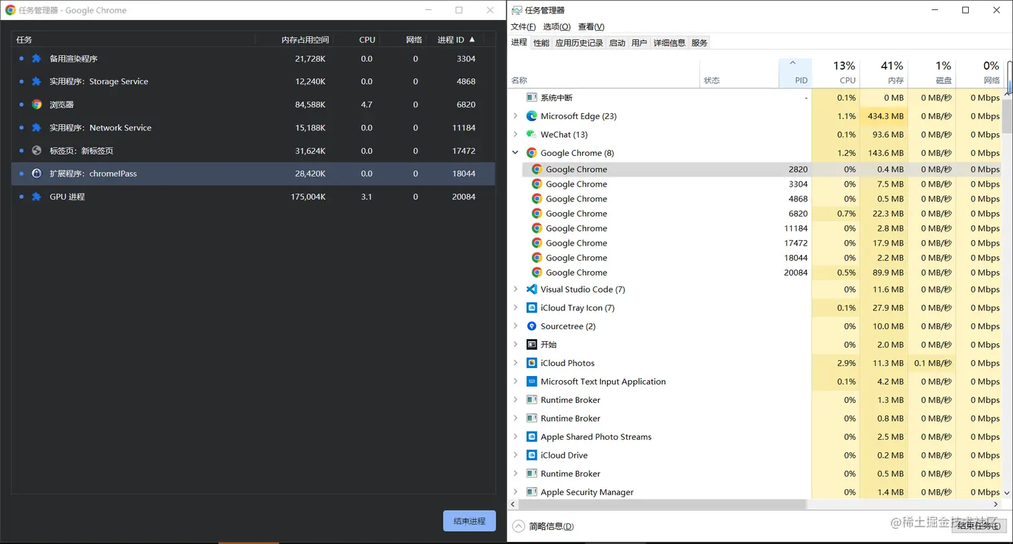This screenshot has height=544, width=1013.
Task: Switch to the 性能 tab
Action: click(541, 43)
